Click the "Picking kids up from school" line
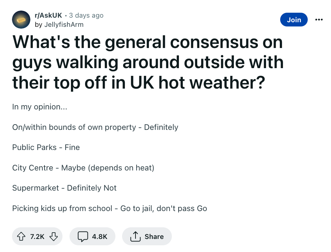 tap(109, 208)
